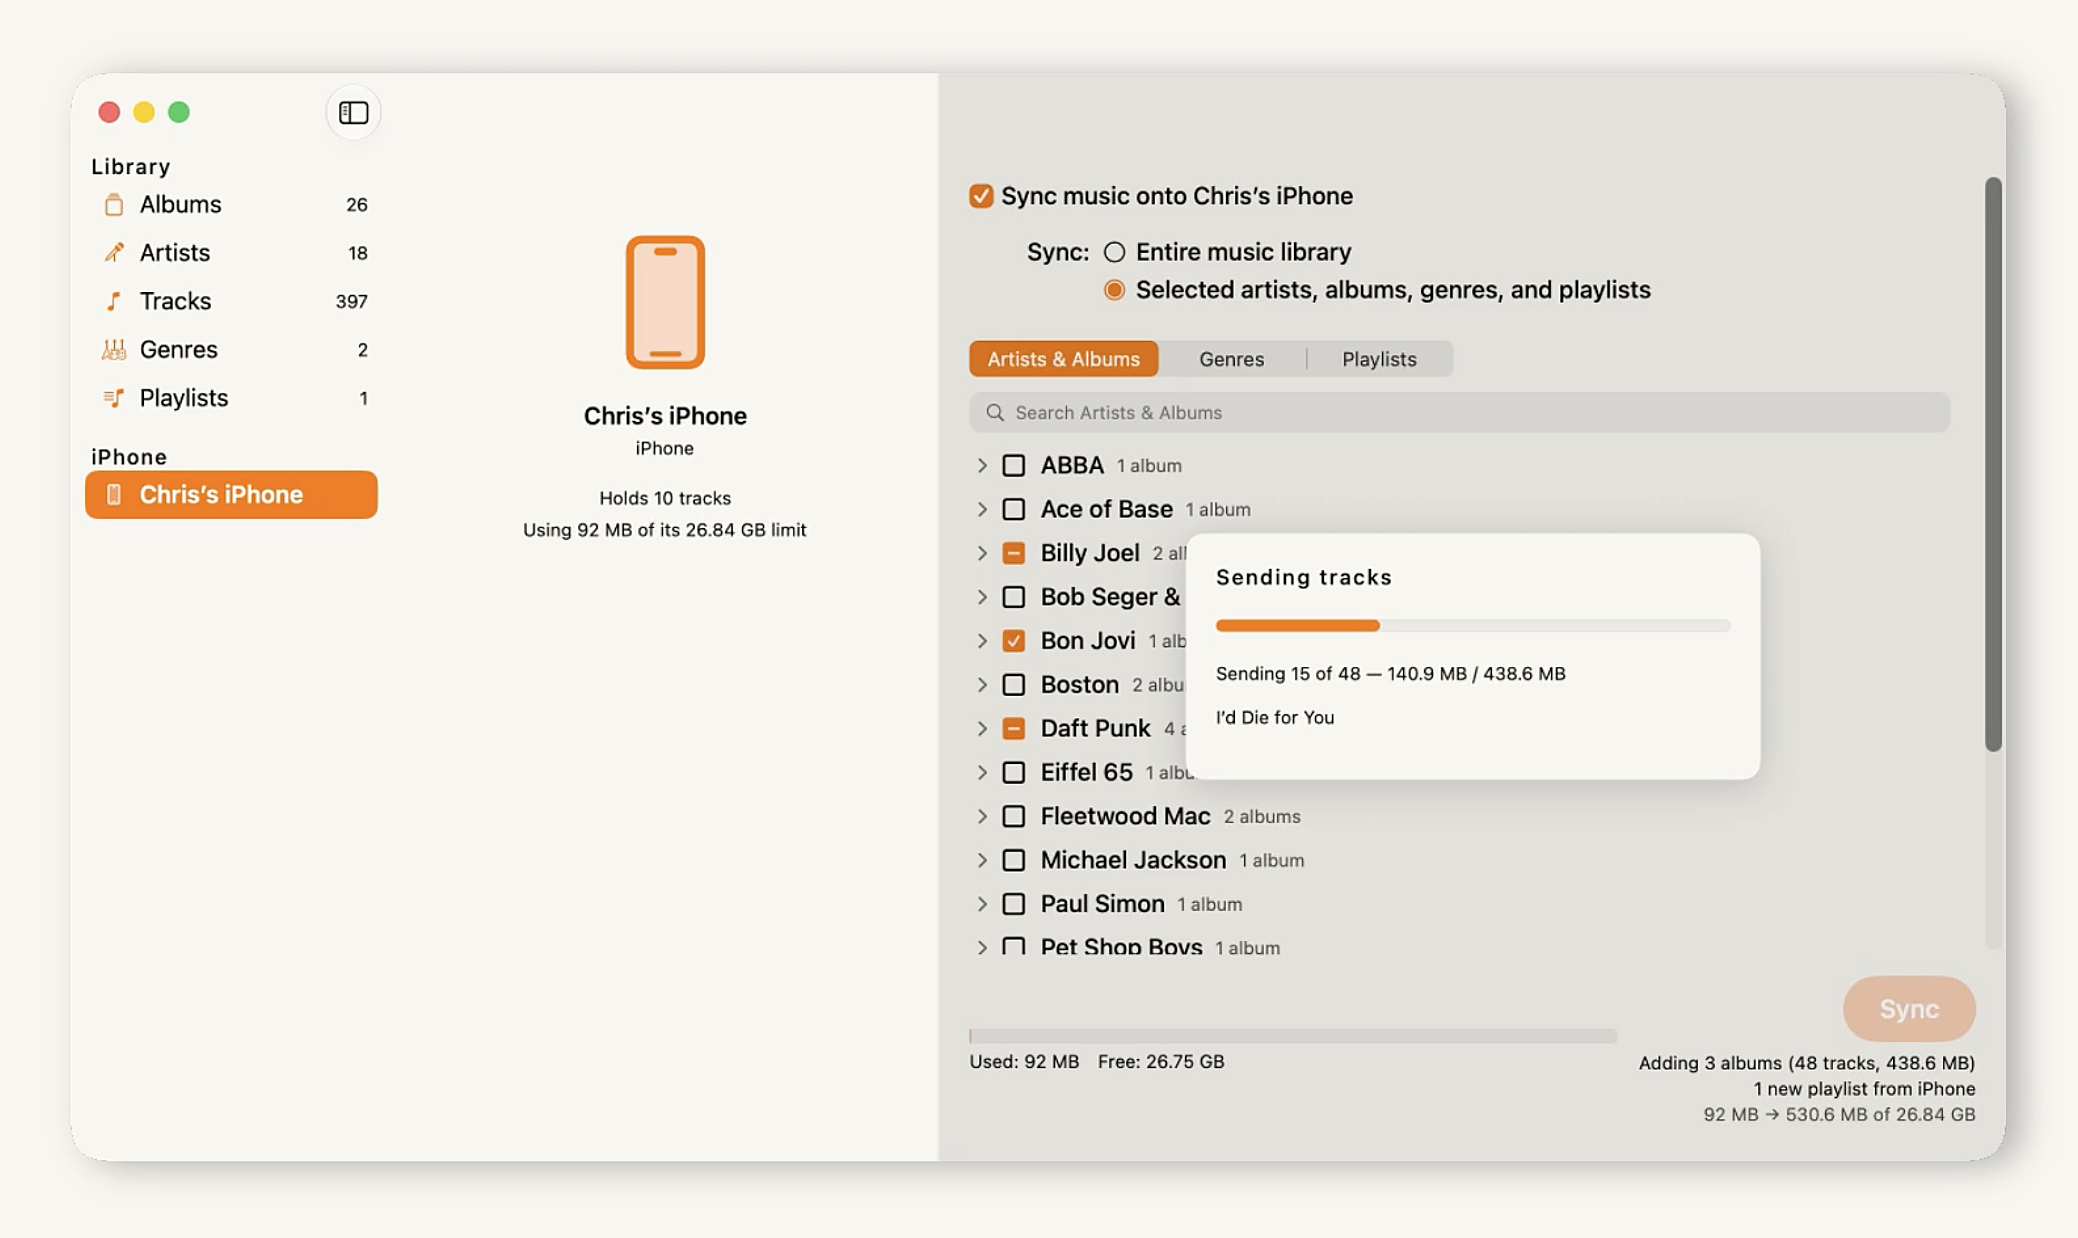Expand the Billy Joel albums
2078x1238 pixels.
pyautogui.click(x=982, y=553)
